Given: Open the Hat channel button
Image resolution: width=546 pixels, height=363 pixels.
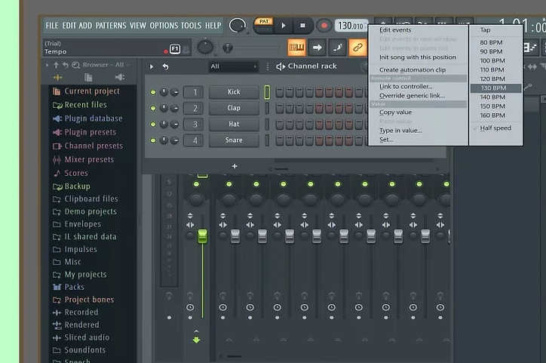Looking at the screenshot, I should pos(234,124).
